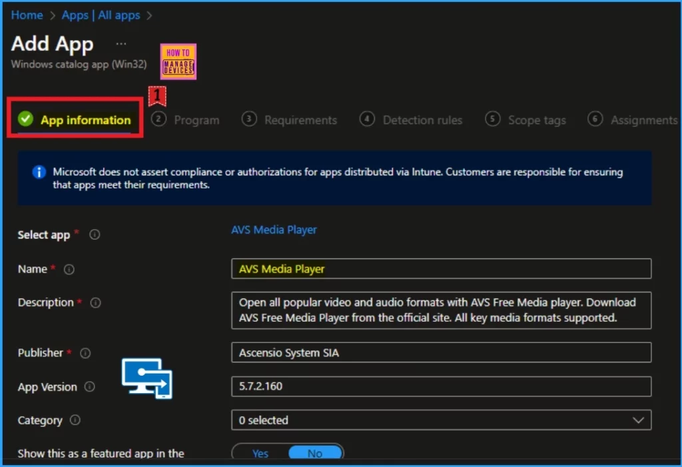Screen dimensions: 682x467
Task: Click the Home breadcrumb link
Action: 27,15
